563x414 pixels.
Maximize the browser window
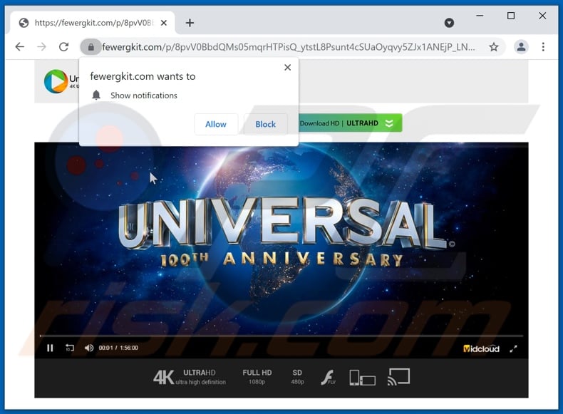[x=511, y=16]
